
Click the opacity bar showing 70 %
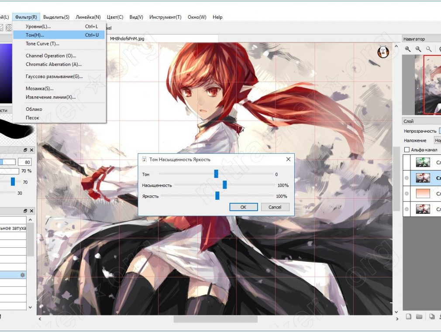click(10, 171)
